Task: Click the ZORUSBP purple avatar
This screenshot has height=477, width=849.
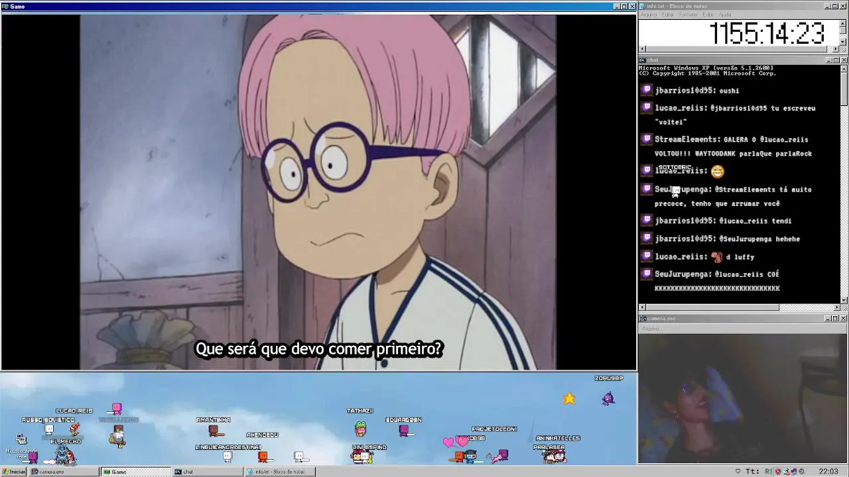Action: click(608, 398)
